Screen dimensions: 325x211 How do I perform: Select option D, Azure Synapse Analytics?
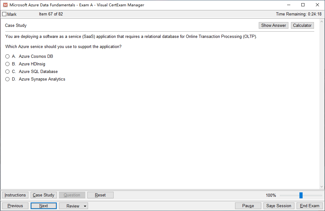(8, 79)
